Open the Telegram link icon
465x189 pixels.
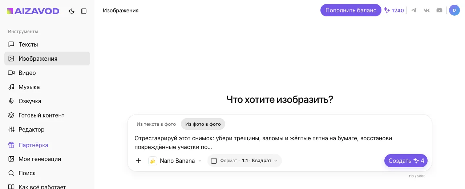(414, 10)
